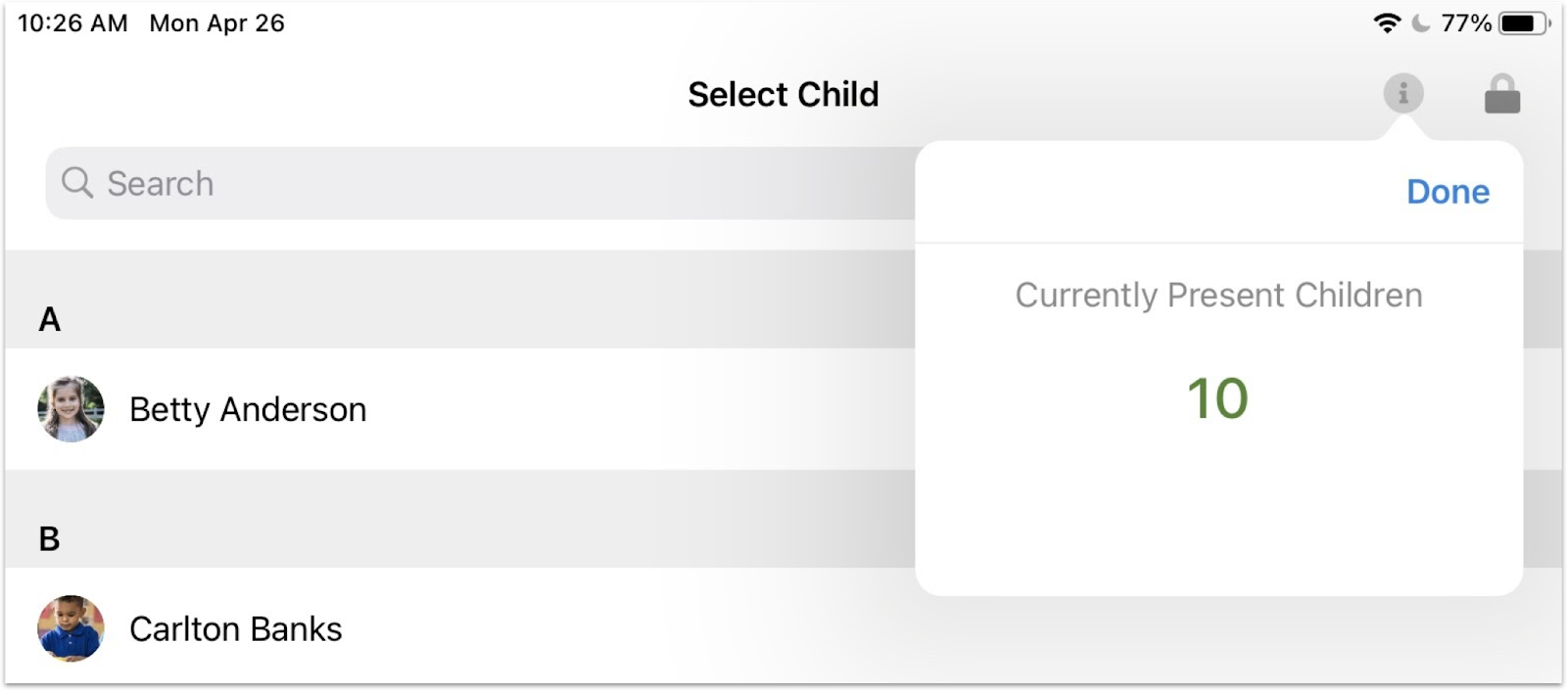Image resolution: width=1567 pixels, height=690 pixels.
Task: Click the Currently Present Children label
Action: [x=1218, y=295]
